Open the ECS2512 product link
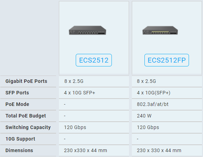203x157 pixels. 94,60
